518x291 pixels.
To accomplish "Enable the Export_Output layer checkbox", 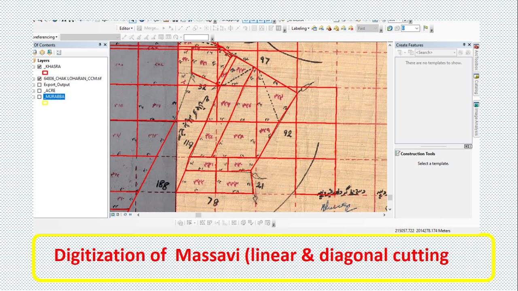I will pos(39,85).
